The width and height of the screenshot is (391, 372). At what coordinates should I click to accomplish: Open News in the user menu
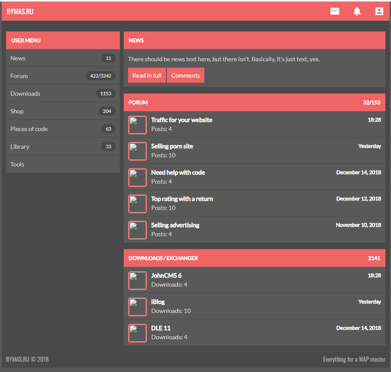point(18,58)
